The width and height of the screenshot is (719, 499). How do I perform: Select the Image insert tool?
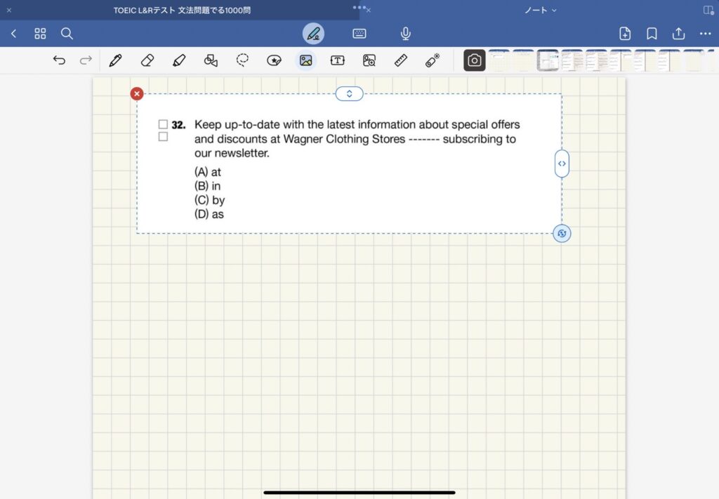pos(306,60)
